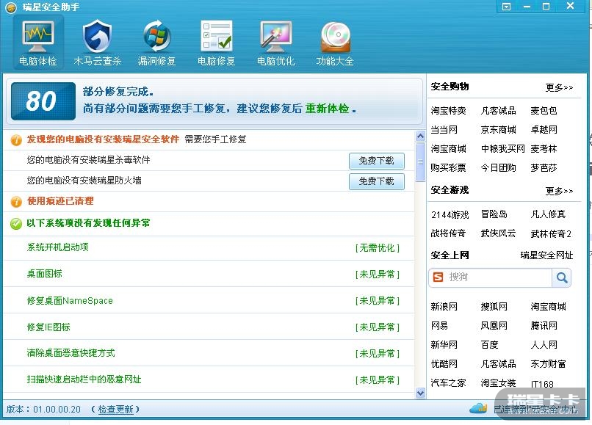Image resolution: width=592 pixels, height=425 pixels.
Task: Click the cloud security center status icon
Action: [478, 408]
